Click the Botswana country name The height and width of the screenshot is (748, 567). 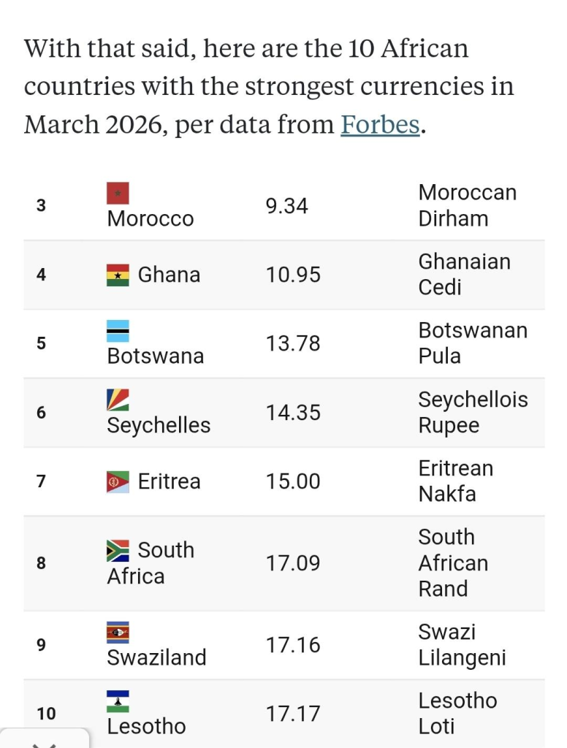155,356
